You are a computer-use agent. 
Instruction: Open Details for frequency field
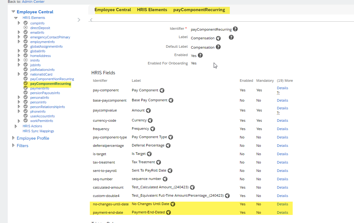click(282, 129)
